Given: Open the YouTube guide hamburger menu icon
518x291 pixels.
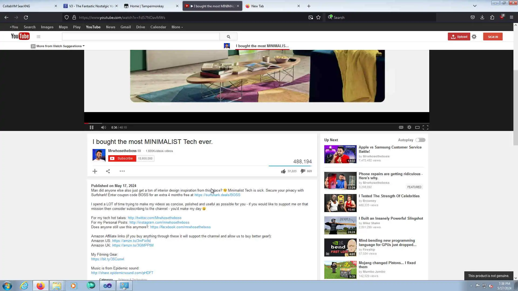Looking at the screenshot, I should [38, 37].
